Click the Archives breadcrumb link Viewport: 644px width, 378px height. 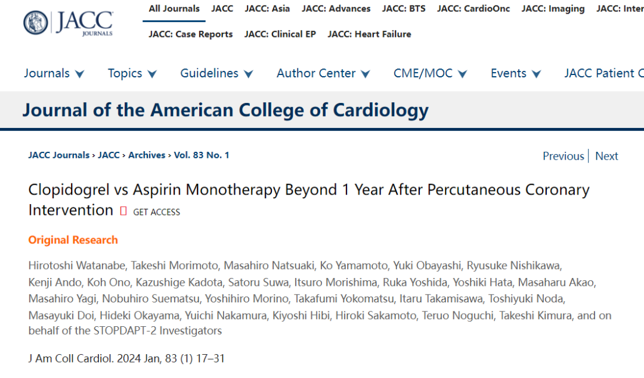147,155
